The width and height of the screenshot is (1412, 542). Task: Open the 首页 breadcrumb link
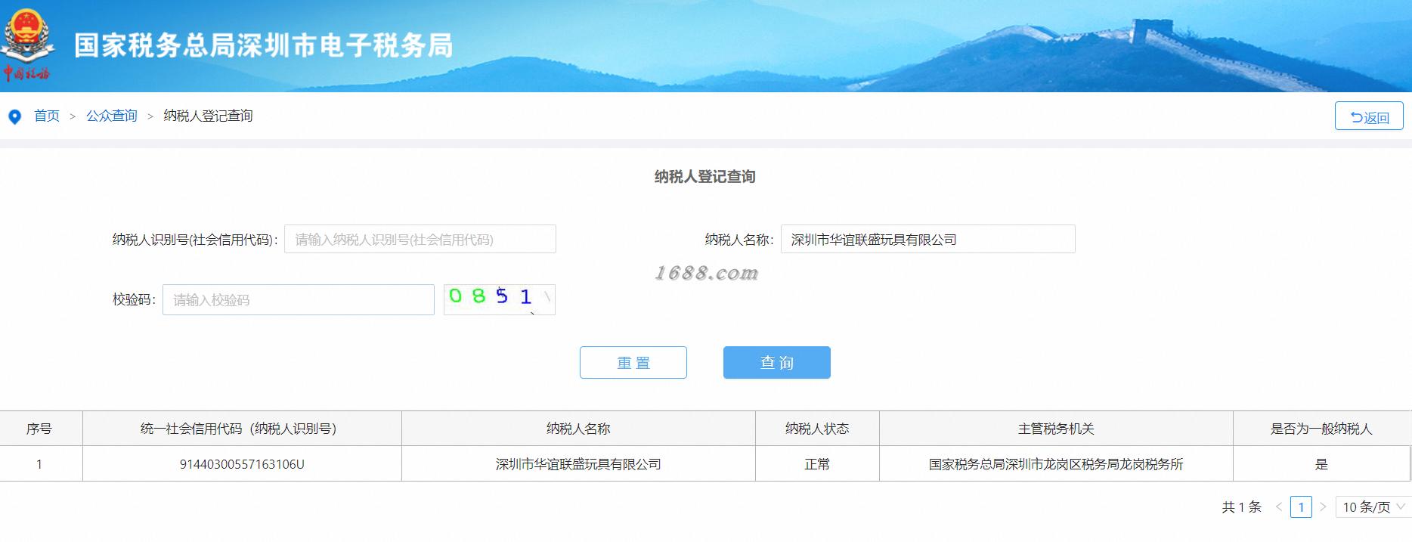coord(47,116)
